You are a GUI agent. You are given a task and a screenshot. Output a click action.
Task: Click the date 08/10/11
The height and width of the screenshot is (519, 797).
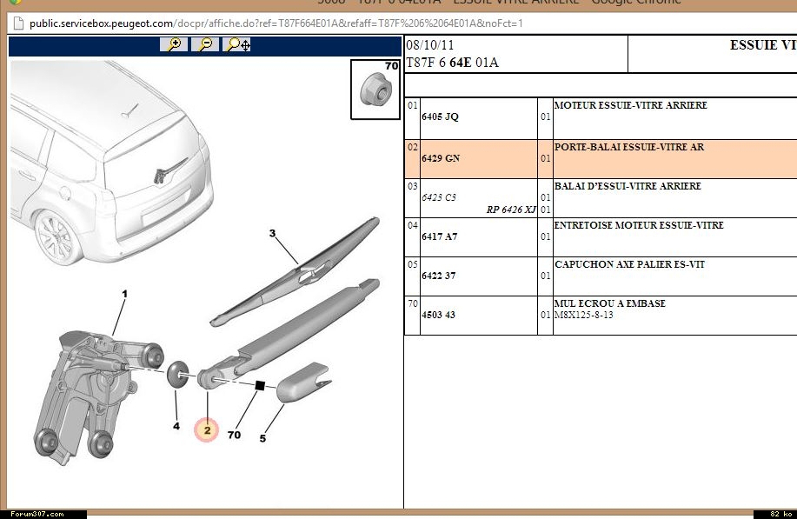tap(430, 45)
